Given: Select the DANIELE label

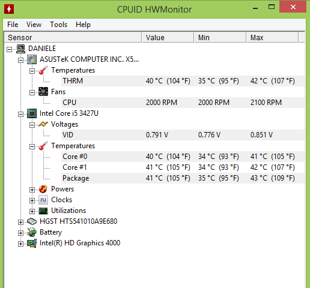Looking at the screenshot, I should 42,49.
